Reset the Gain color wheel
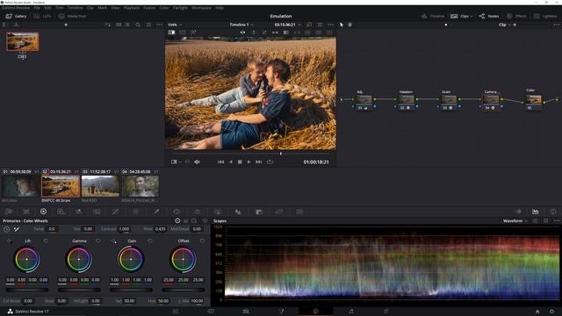Viewport: 562px width, 316px height. (x=150, y=241)
